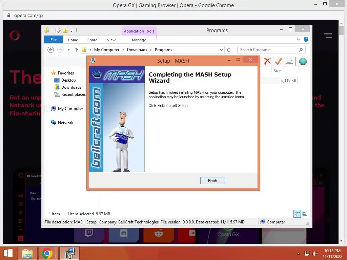The height and width of the screenshot is (260, 347).
Task: Switch to the Home ribbon tab
Action: pyautogui.click(x=73, y=40)
